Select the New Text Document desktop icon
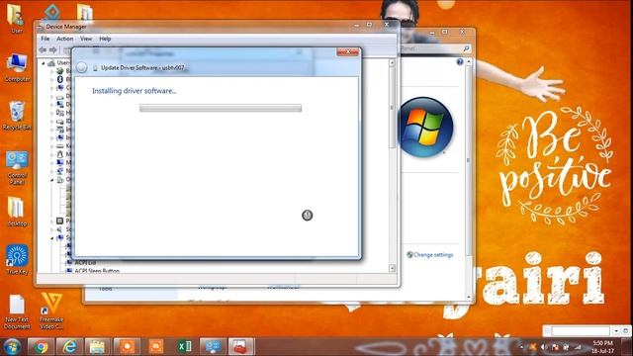Screen dimensions: 633x356 17,311
